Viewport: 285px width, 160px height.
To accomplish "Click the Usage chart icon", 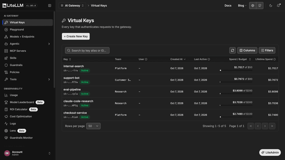I will [6, 95].
